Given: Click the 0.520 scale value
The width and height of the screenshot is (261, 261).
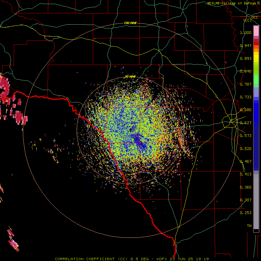Looking at the screenshot, I should point(246,149).
